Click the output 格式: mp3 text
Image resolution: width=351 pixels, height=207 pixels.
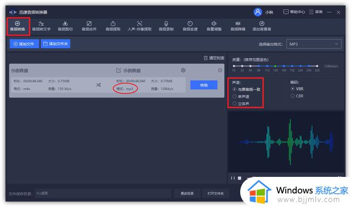click(x=124, y=89)
